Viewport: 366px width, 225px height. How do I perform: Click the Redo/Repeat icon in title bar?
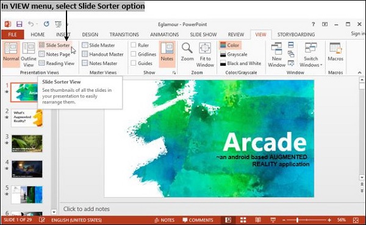click(46, 24)
